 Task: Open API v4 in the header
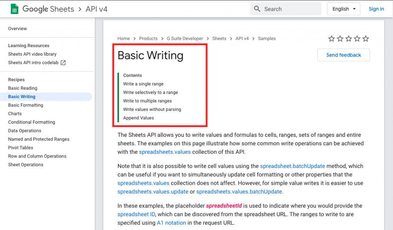pyautogui.click(x=96, y=9)
